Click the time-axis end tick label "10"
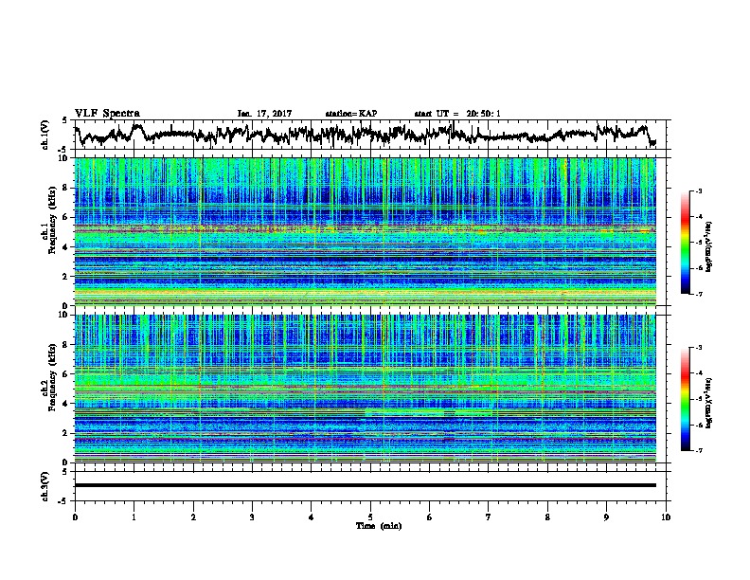 tap(666, 517)
